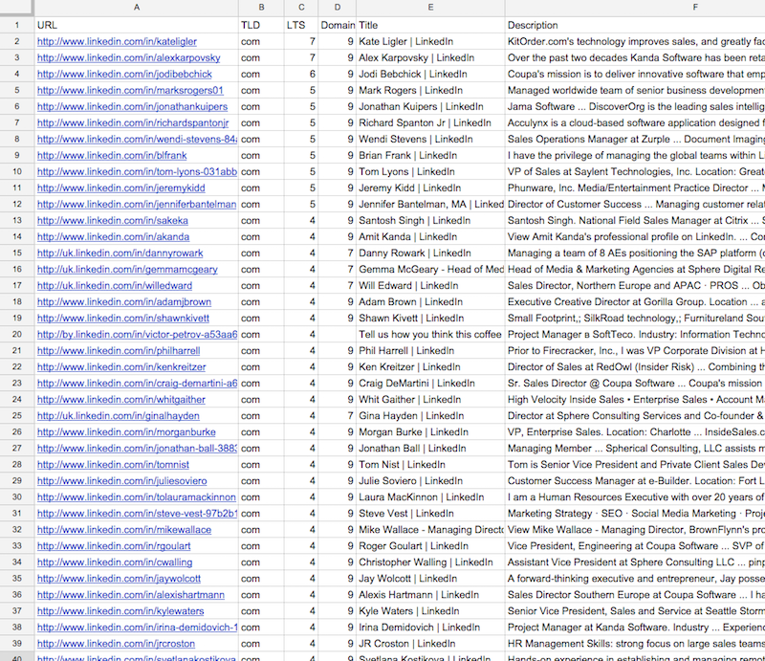Select the 'Whit Gaither | LinkedIn' cell

(431, 399)
